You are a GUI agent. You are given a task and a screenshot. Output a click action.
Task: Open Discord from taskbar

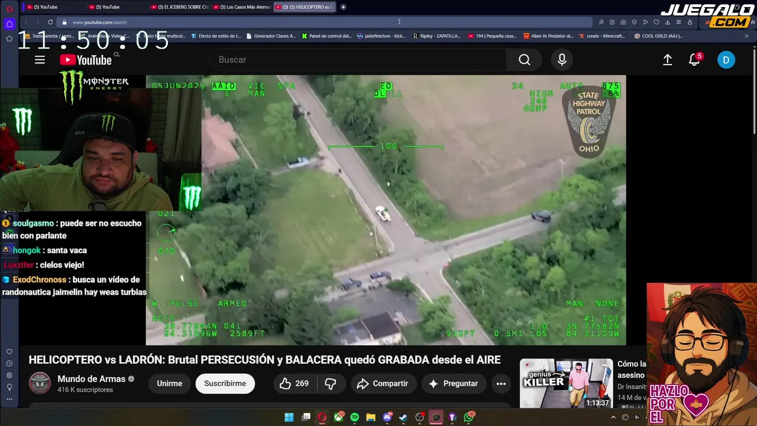(387, 417)
